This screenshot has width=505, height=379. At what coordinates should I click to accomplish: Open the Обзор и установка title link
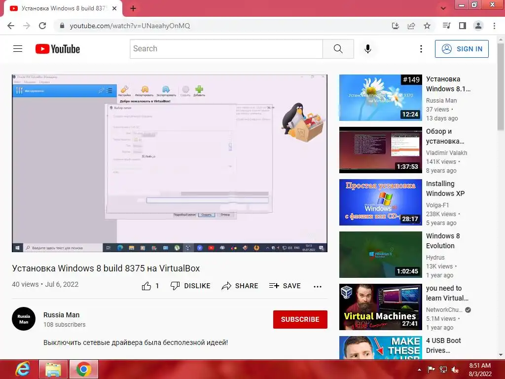click(x=445, y=136)
